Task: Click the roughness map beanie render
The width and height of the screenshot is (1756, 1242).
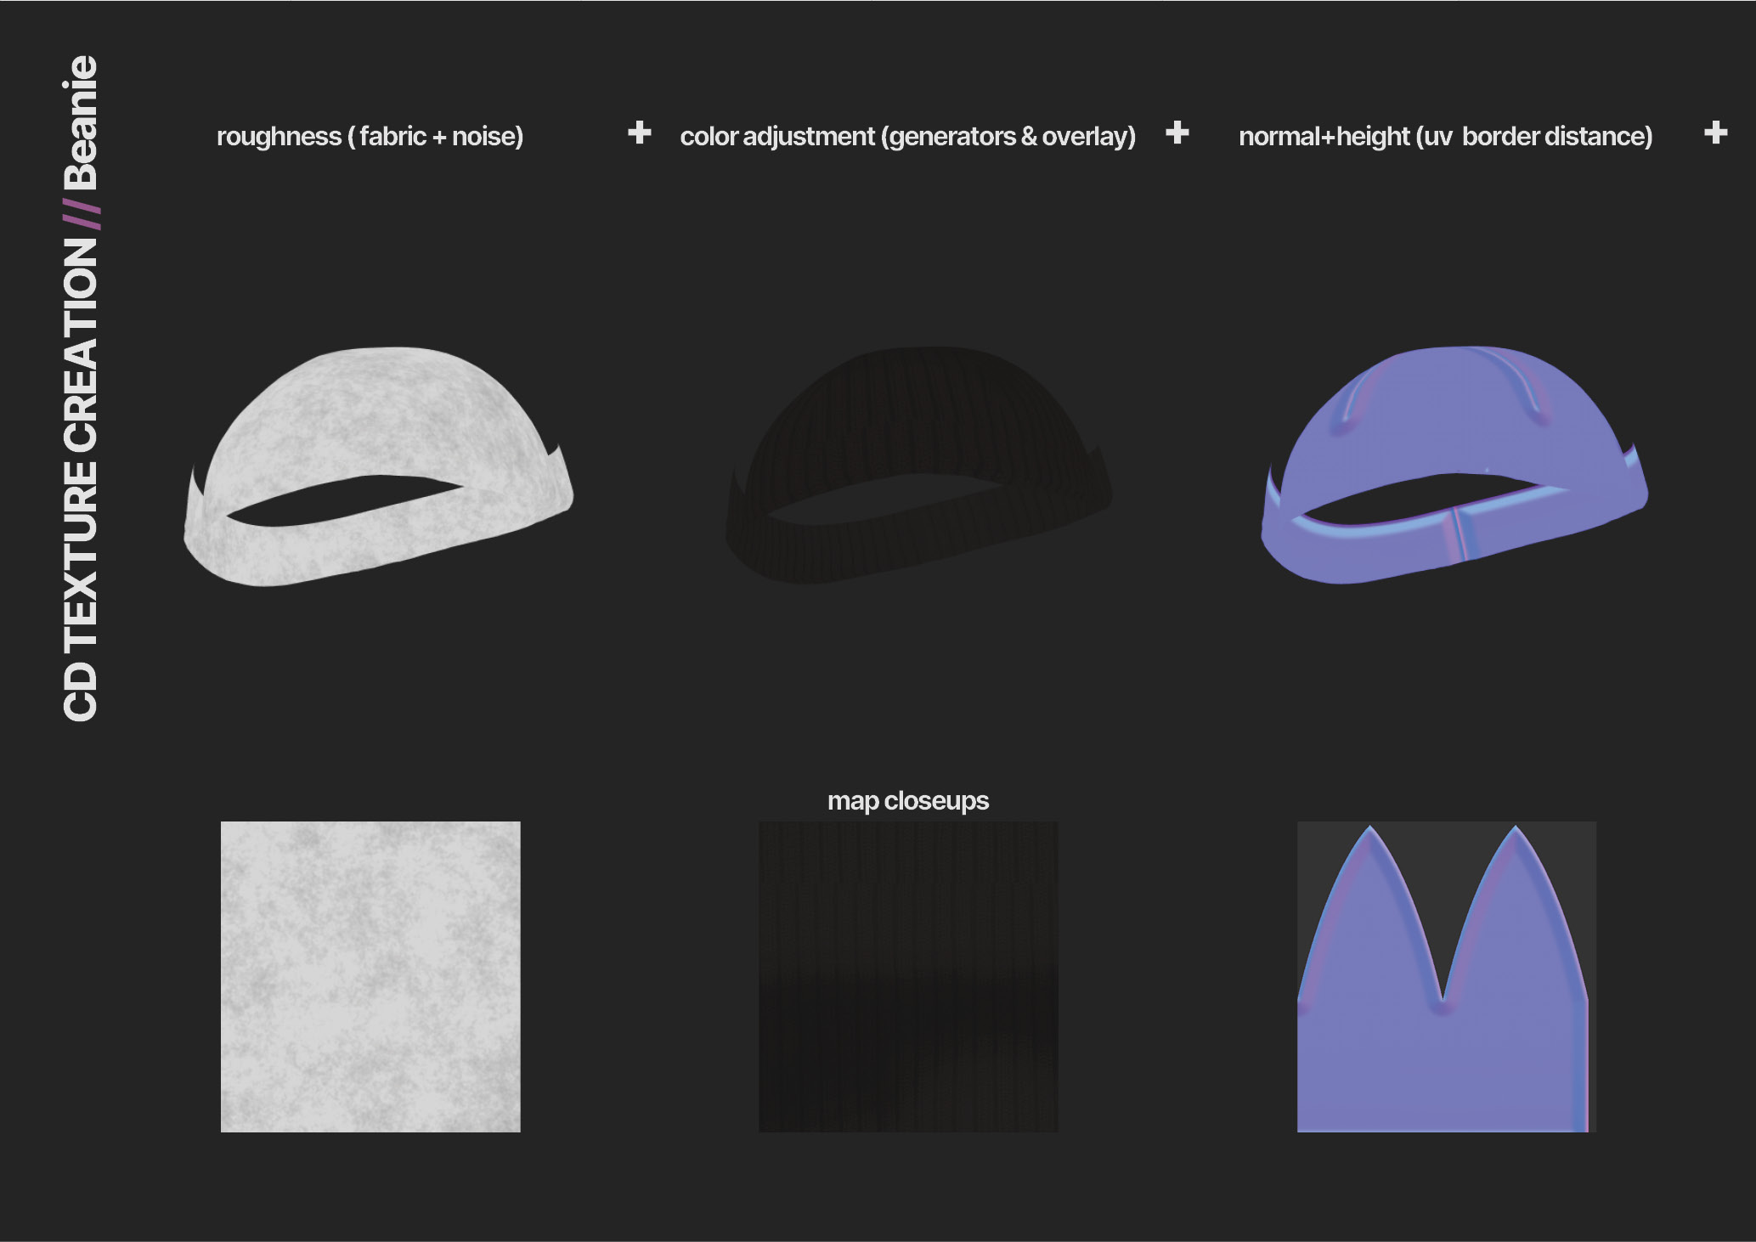Action: (379, 466)
